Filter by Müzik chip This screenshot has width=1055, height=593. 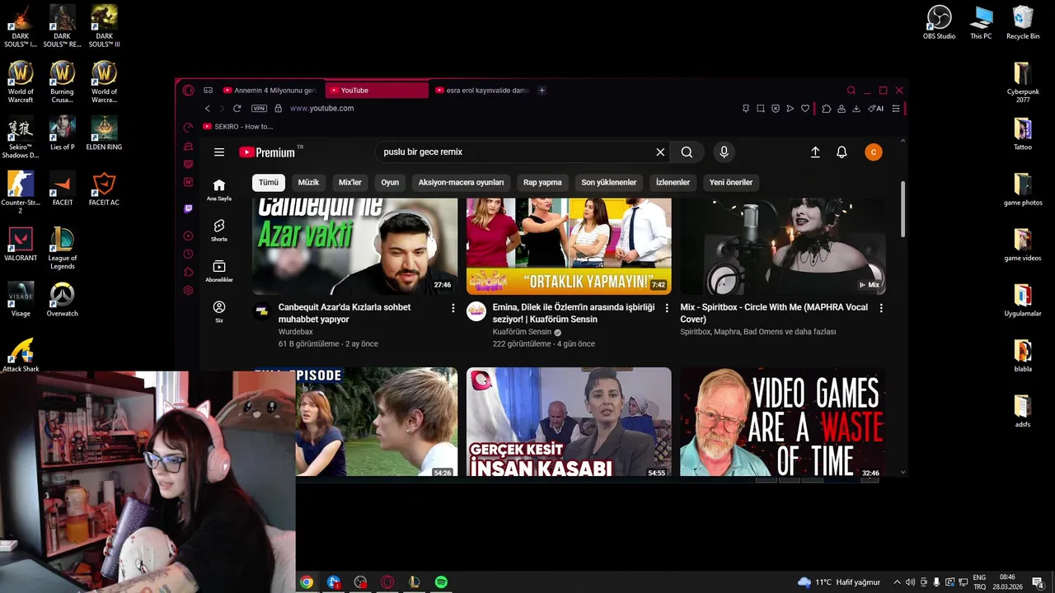(308, 182)
